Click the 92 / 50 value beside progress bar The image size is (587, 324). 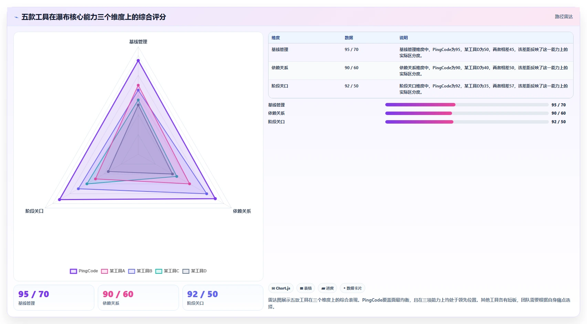pyautogui.click(x=558, y=122)
